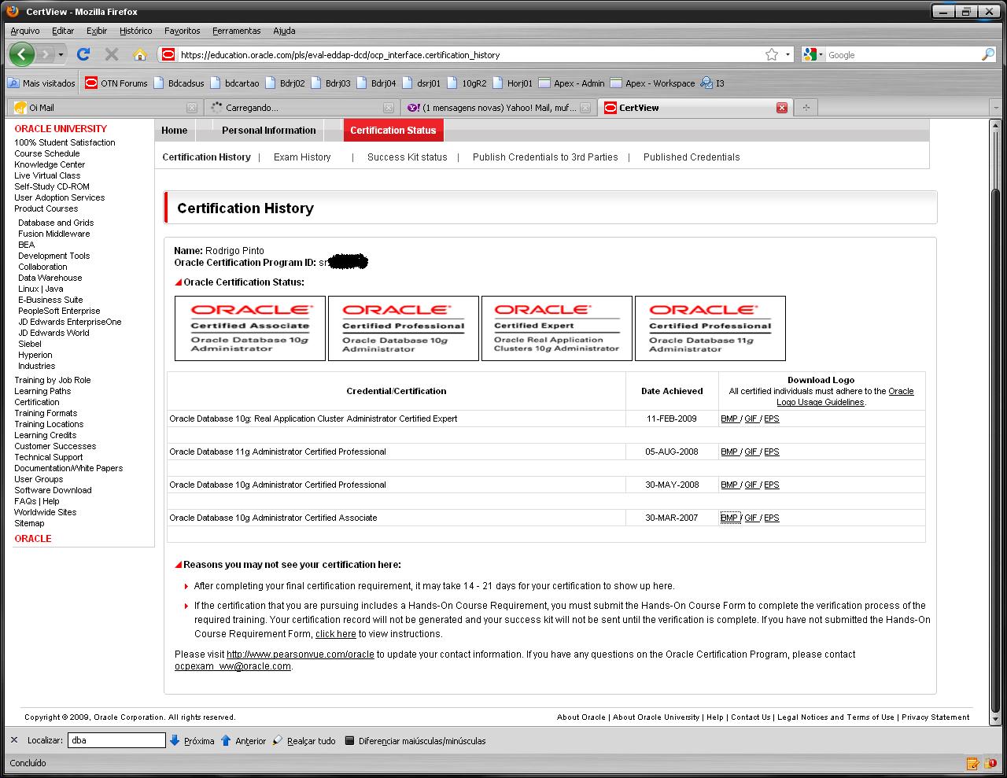The image size is (1007, 778).
Task: Go back with the green Back arrow
Action: click(x=22, y=54)
